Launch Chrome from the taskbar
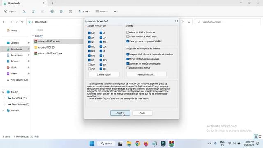This screenshot has width=263, height=148. [x=138, y=143]
